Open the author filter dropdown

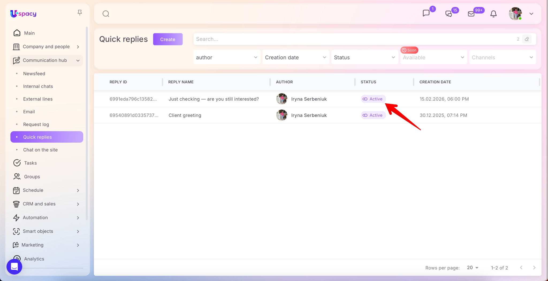(227, 57)
